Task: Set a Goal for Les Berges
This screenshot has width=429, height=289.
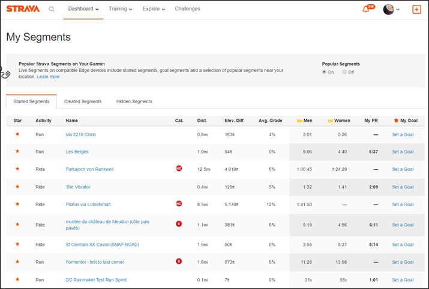Action: coord(403,152)
